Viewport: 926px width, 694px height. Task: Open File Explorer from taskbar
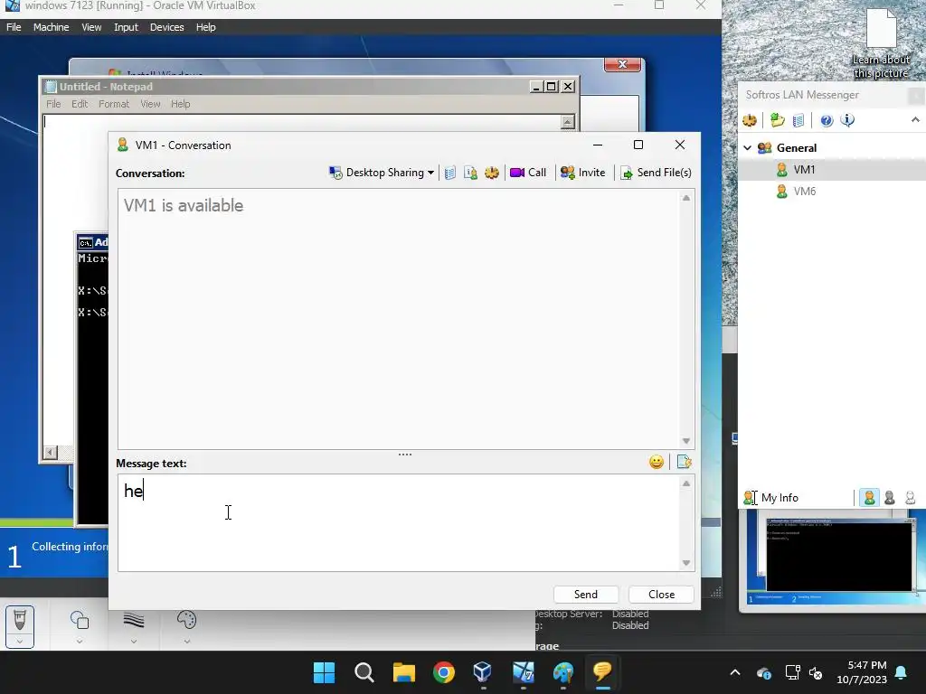coord(404,672)
